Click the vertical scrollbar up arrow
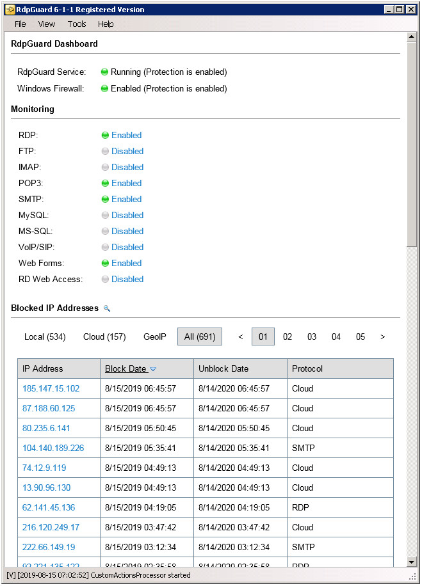The width and height of the screenshot is (422, 586). [x=412, y=37]
